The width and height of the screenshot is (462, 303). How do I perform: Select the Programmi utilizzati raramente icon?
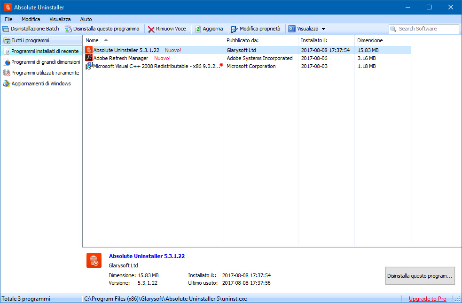click(x=7, y=73)
